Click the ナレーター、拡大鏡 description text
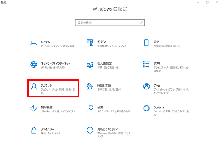This screenshot has width=220, height=146. [x=58, y=111]
